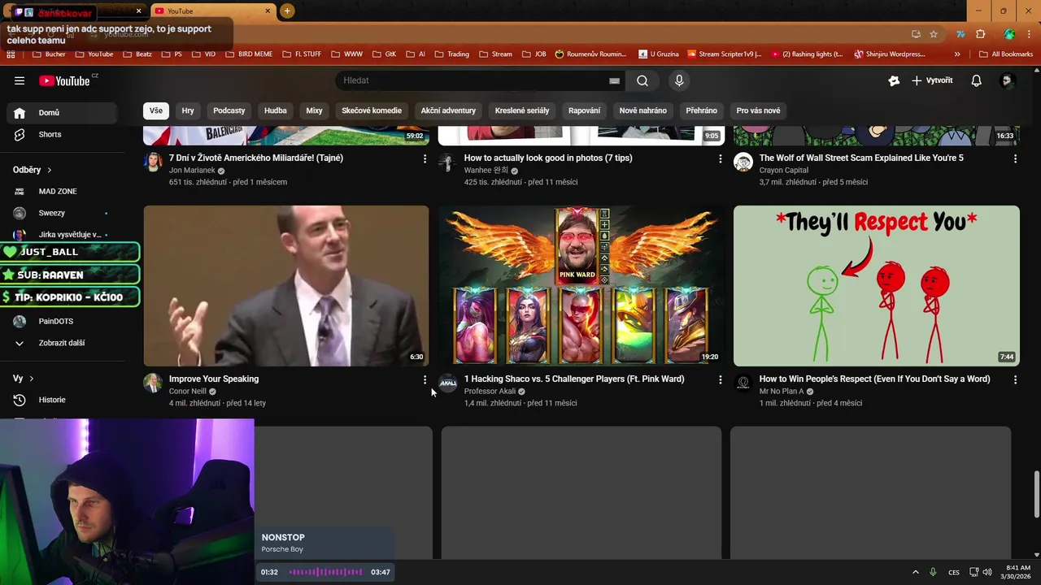
Task: Open Crayon Capital channel avatar
Action: (743, 162)
